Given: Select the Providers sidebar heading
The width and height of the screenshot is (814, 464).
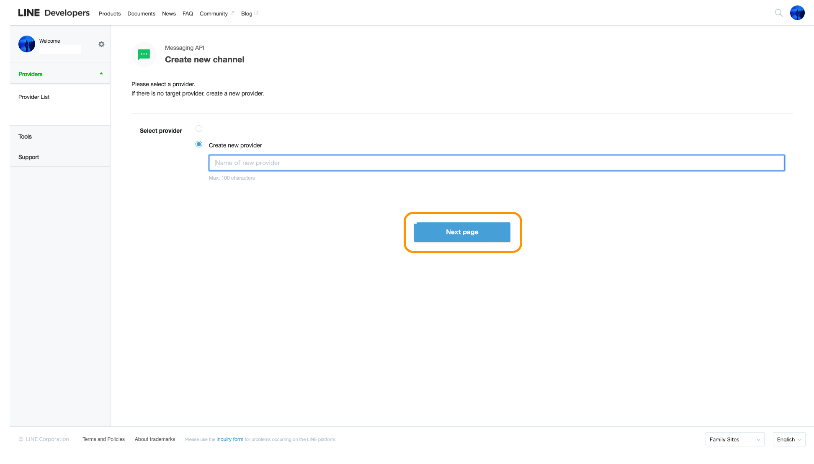Looking at the screenshot, I should point(31,74).
